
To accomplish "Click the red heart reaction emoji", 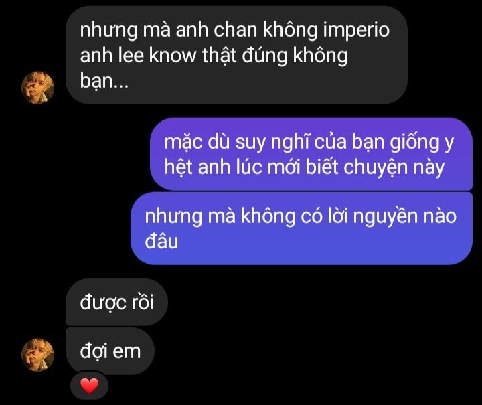I will (90, 386).
